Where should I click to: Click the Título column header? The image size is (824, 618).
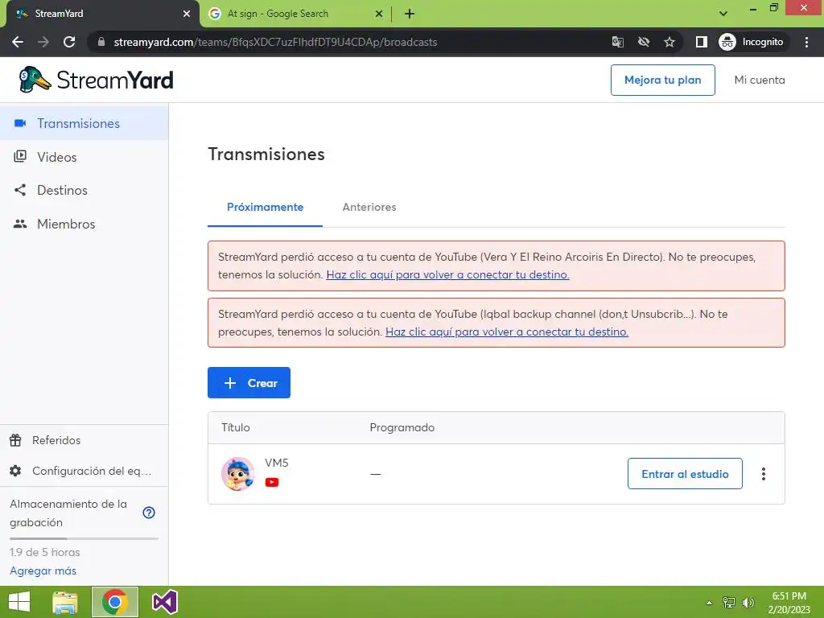click(236, 428)
